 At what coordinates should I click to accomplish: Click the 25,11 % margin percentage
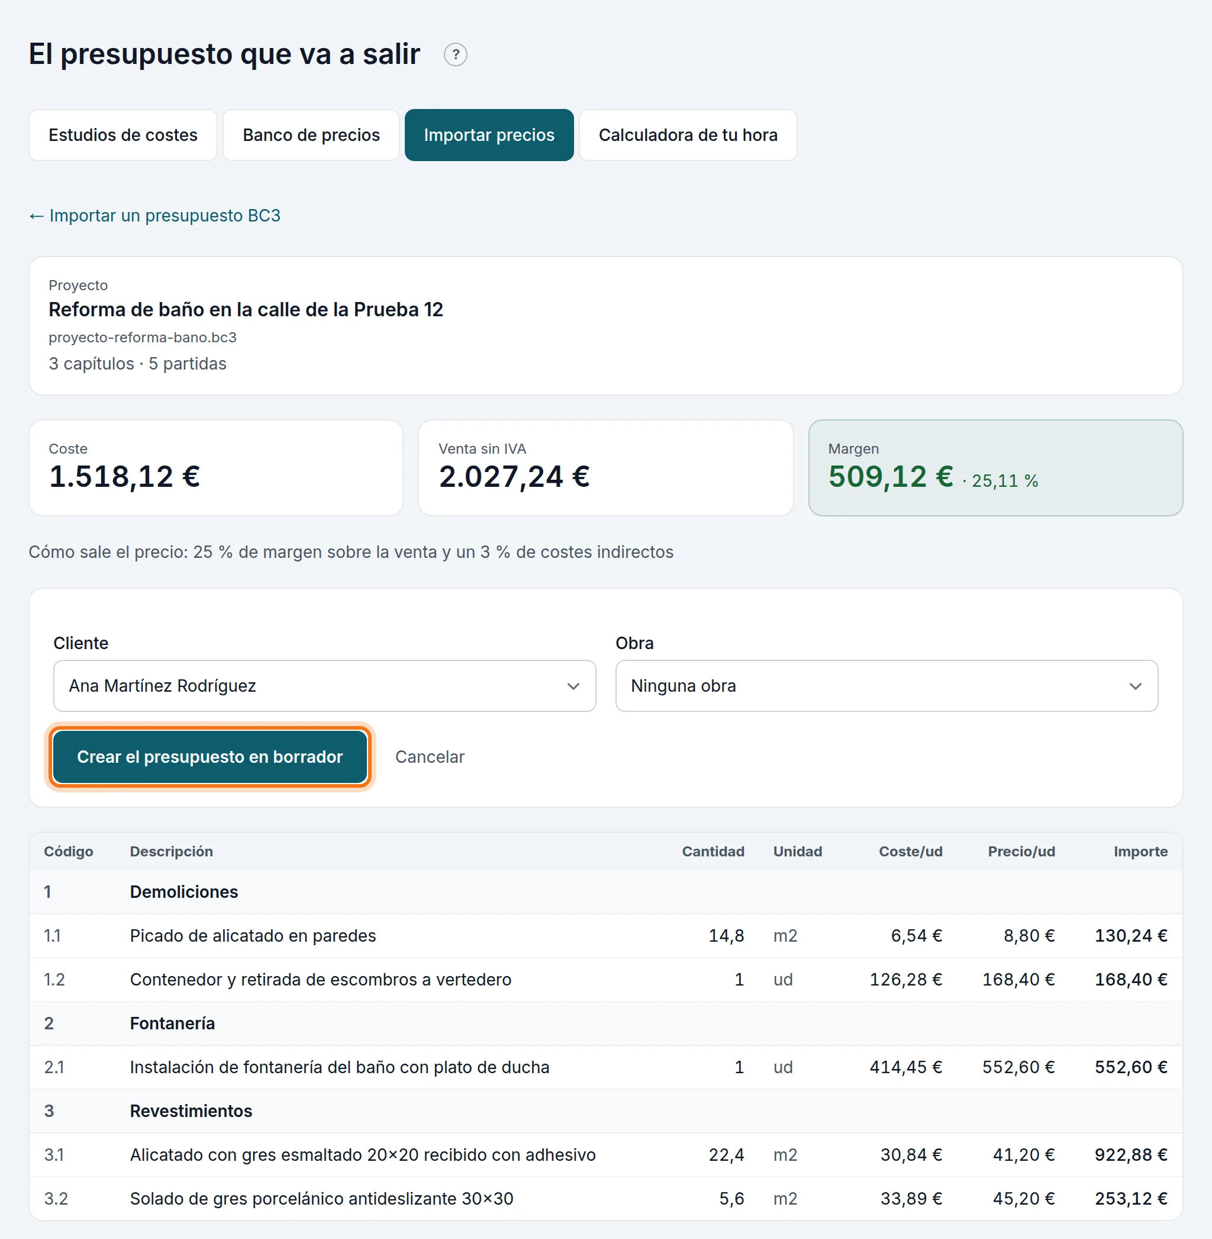[x=1004, y=481]
